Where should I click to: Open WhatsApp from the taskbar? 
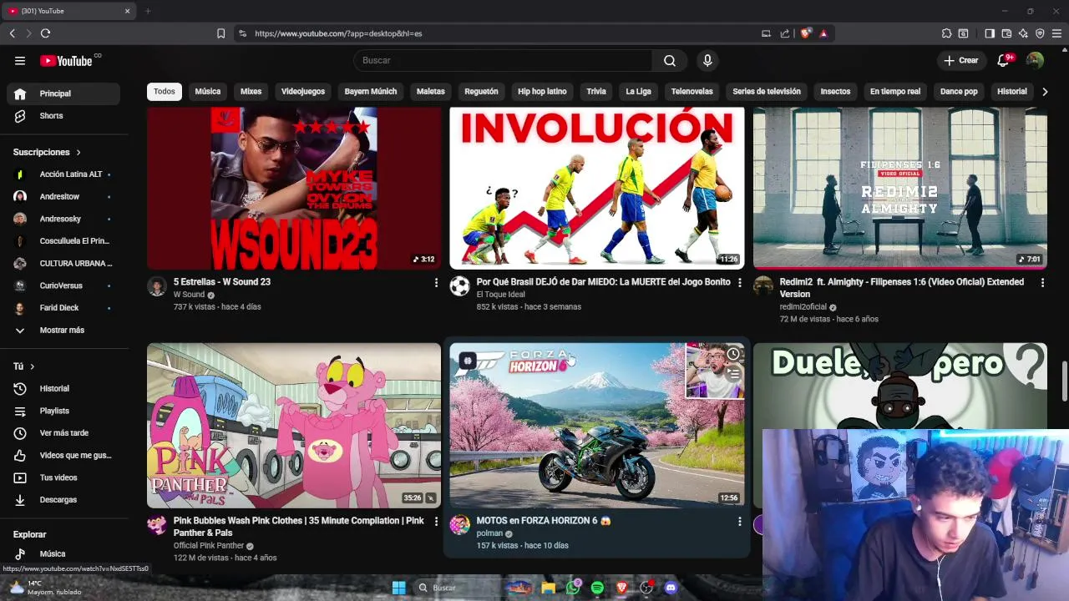(x=573, y=588)
